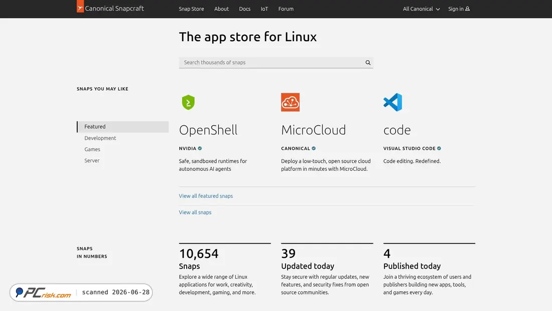Follow the View all snaps link

pos(195,212)
